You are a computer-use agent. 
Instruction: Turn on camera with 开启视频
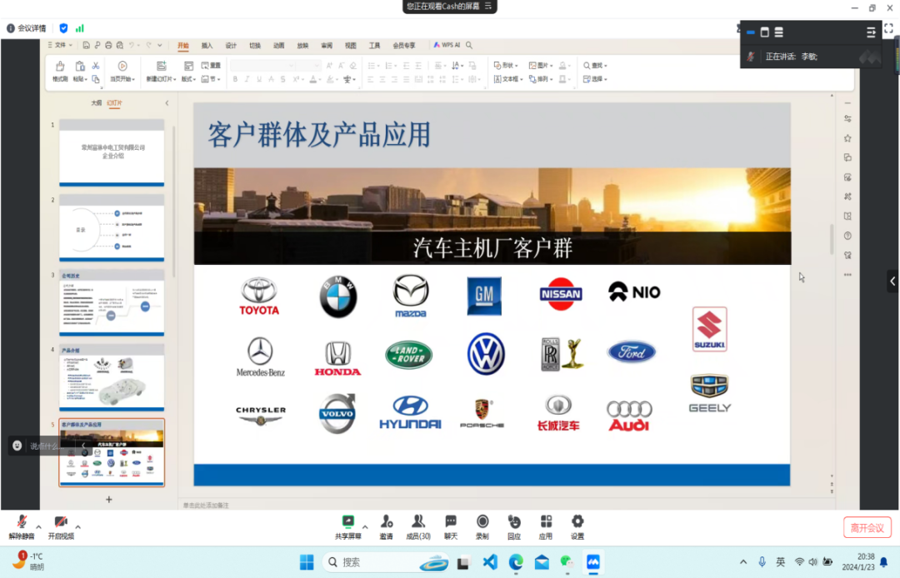61,522
